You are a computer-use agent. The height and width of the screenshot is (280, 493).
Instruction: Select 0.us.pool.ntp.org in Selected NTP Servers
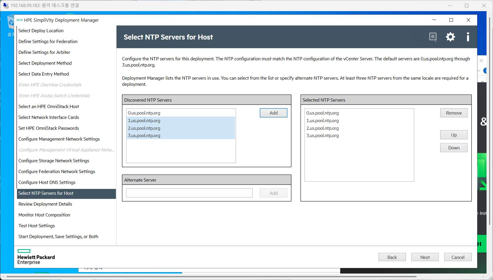[x=359, y=113]
